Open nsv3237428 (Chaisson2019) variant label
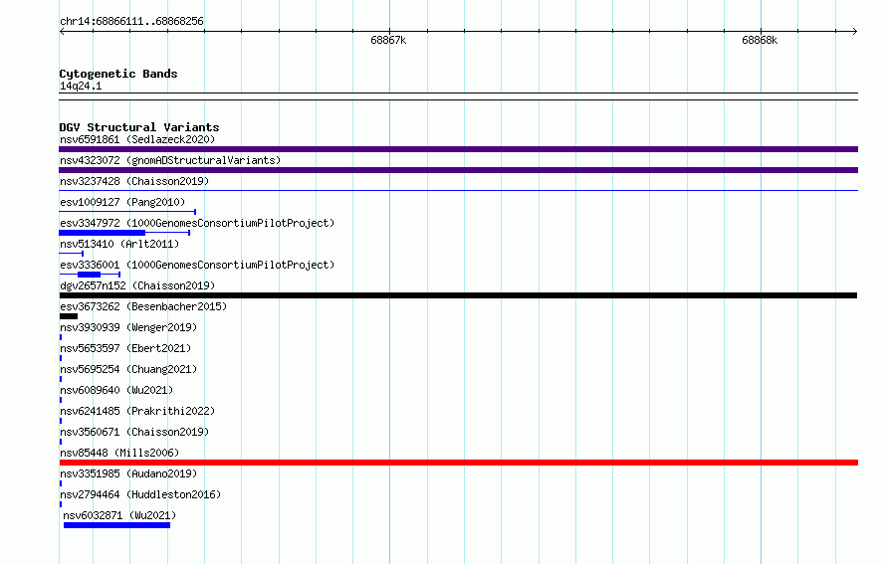Viewport: 886px width, 564px height. coord(134,181)
